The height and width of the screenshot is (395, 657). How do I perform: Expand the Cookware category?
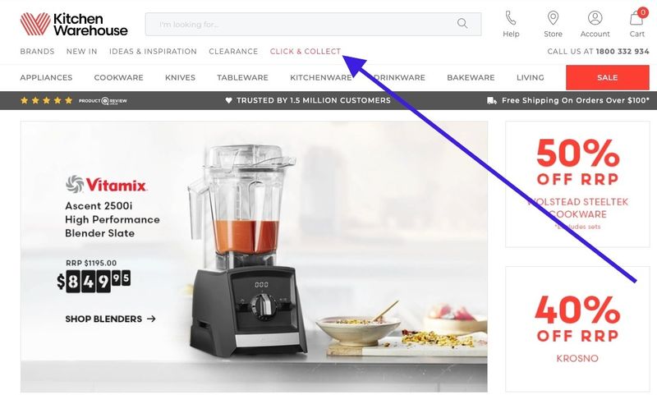point(118,77)
